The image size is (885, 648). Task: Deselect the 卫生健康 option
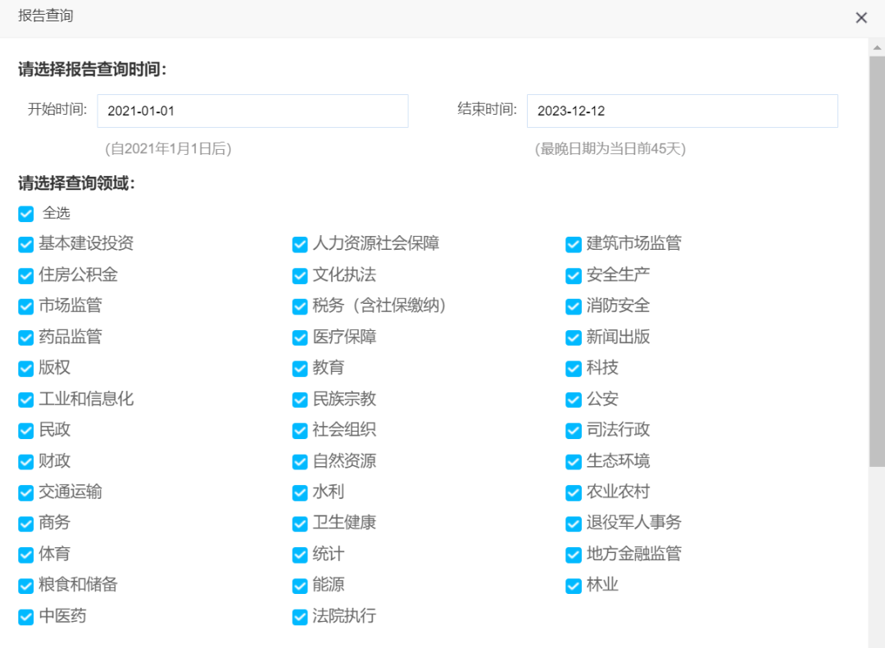point(299,523)
